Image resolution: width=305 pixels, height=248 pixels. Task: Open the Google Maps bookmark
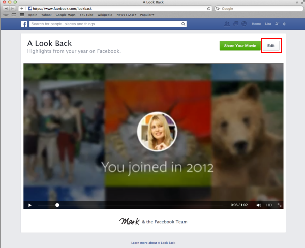click(66, 15)
